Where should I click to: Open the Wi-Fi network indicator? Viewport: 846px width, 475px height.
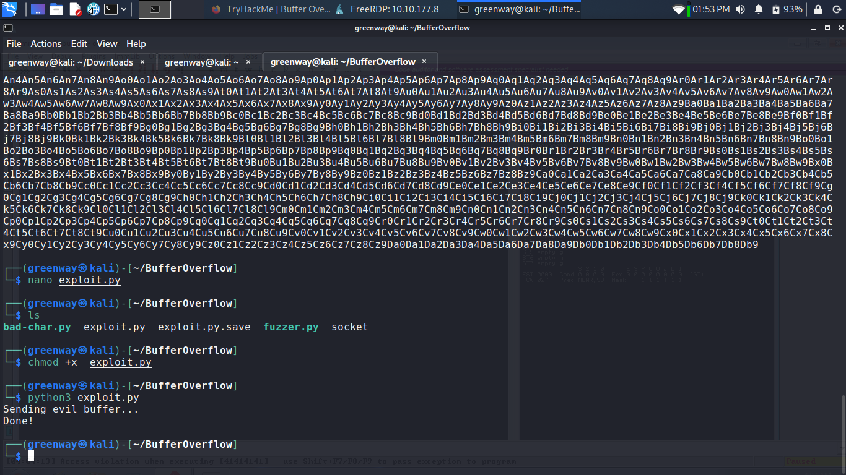(x=679, y=9)
